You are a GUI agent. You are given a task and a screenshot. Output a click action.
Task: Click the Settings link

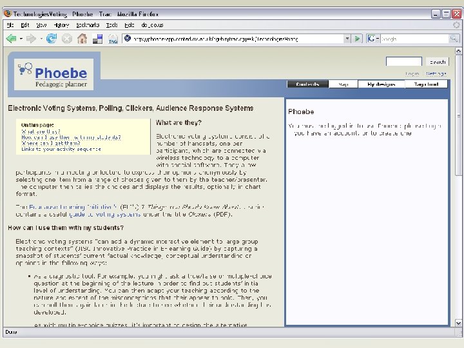coord(436,73)
